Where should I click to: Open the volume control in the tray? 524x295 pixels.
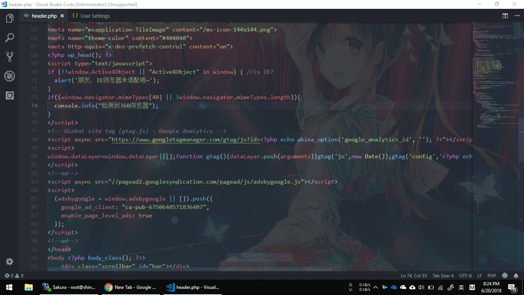[422, 287]
